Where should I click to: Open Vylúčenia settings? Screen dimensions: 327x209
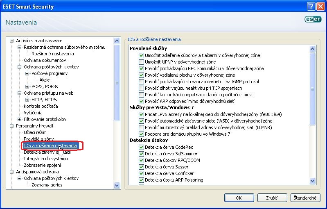pos(33,113)
